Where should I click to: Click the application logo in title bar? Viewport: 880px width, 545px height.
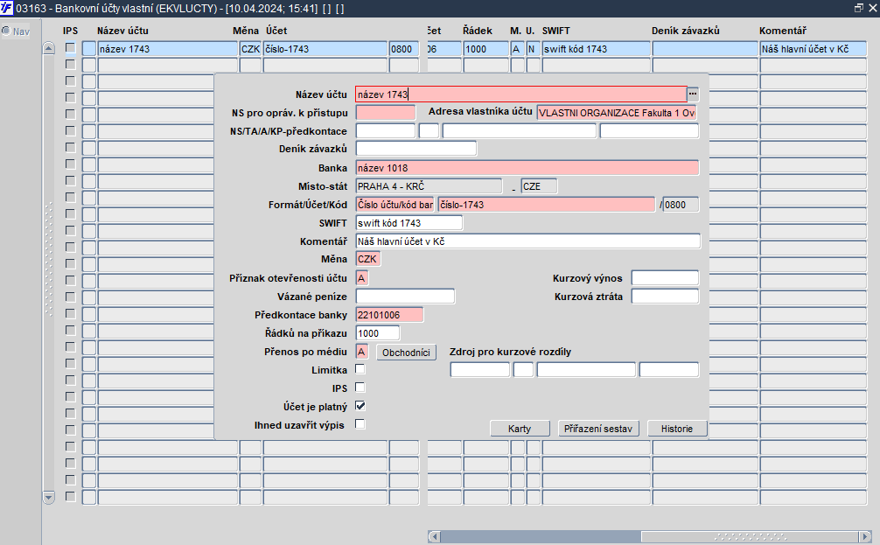(x=7, y=8)
